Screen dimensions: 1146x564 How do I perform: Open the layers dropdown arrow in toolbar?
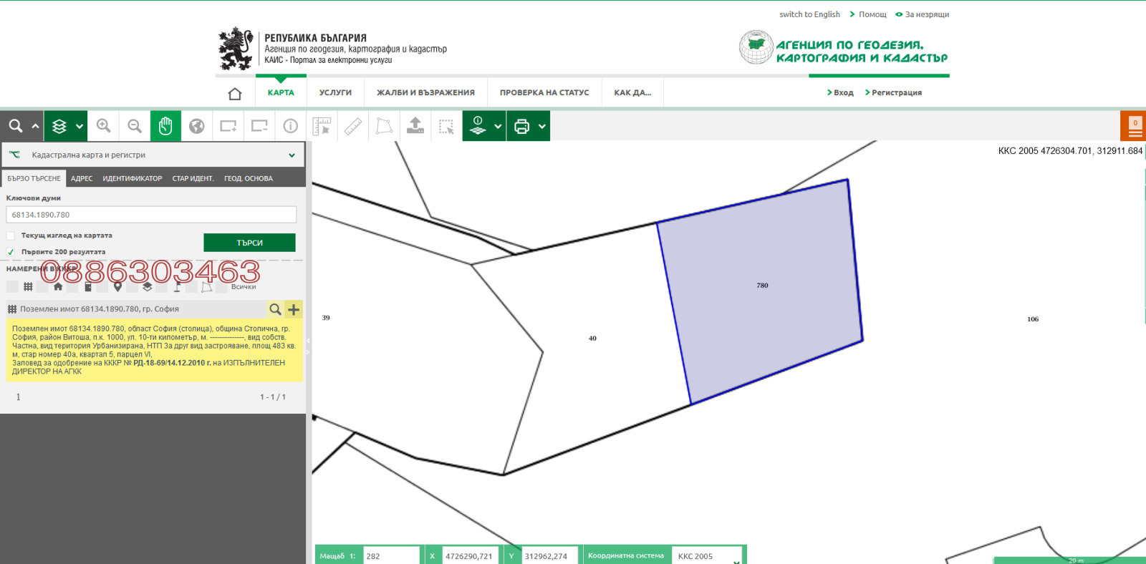[80, 127]
